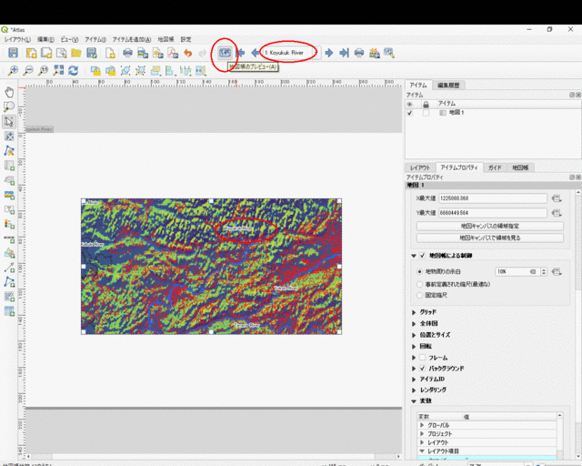Expand the グリッド section
The width and height of the screenshot is (582, 466).
414,312
